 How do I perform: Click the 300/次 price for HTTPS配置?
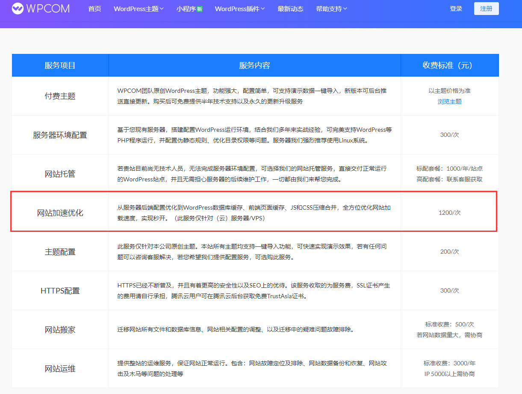point(449,290)
